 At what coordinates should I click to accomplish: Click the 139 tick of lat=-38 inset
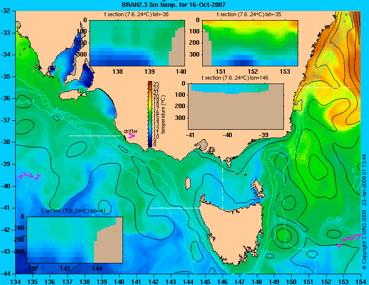tap(150, 71)
